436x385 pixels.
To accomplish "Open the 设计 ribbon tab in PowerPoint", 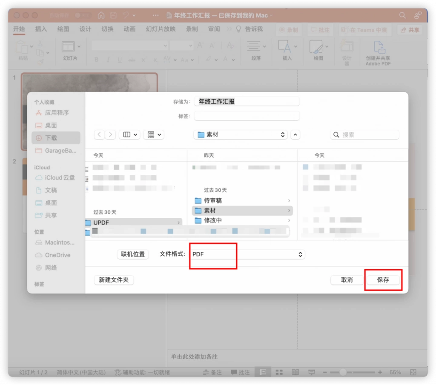I will [85, 29].
